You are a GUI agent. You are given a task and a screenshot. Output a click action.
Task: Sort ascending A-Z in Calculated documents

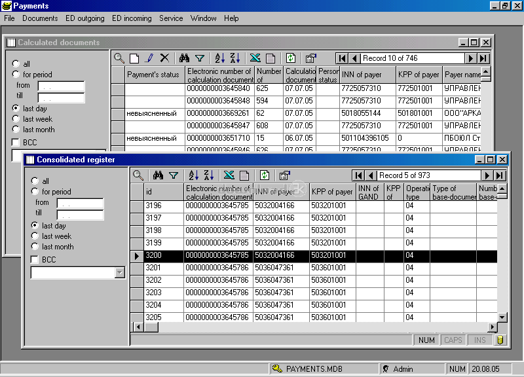click(x=219, y=58)
